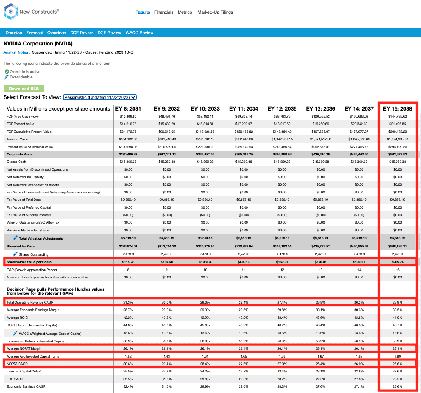This screenshot has height=393, width=421.
Task: Click the 25.6% NOPAT CAGR cell
Action: (x=397, y=364)
